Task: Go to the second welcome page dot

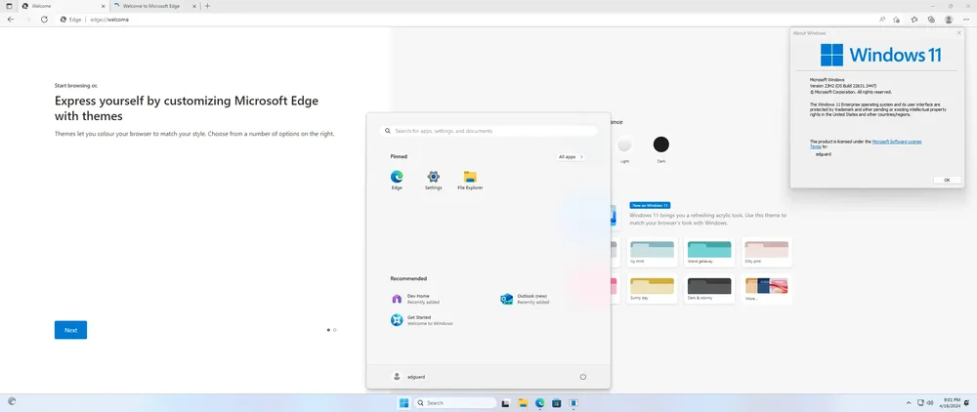Action: tap(334, 330)
